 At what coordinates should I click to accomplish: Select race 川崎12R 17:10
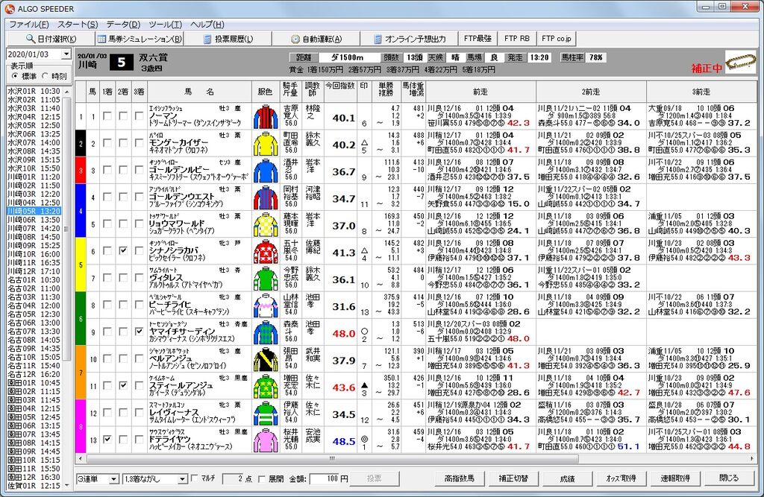(34, 271)
